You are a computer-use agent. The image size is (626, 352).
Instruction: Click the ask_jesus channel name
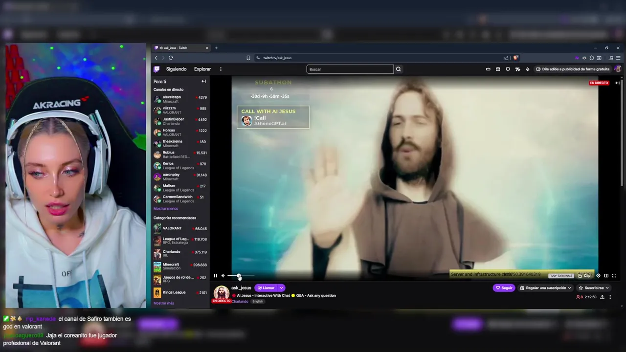point(241,288)
